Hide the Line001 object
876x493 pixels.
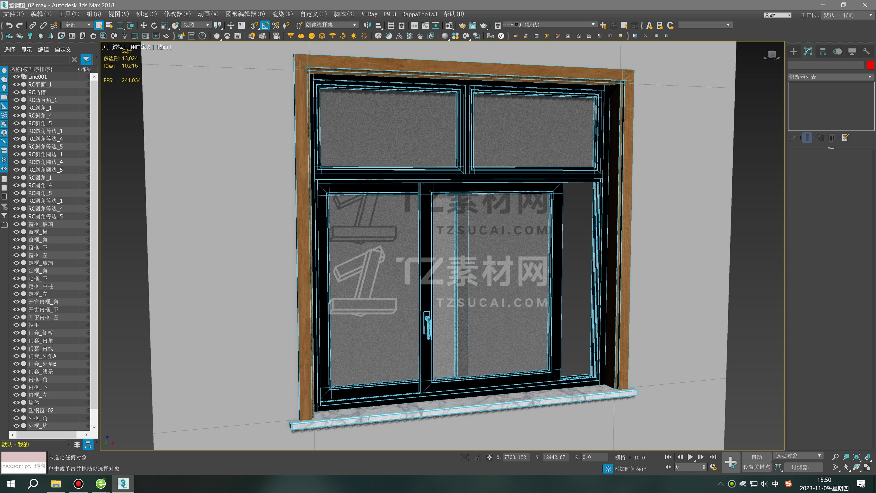tap(16, 77)
